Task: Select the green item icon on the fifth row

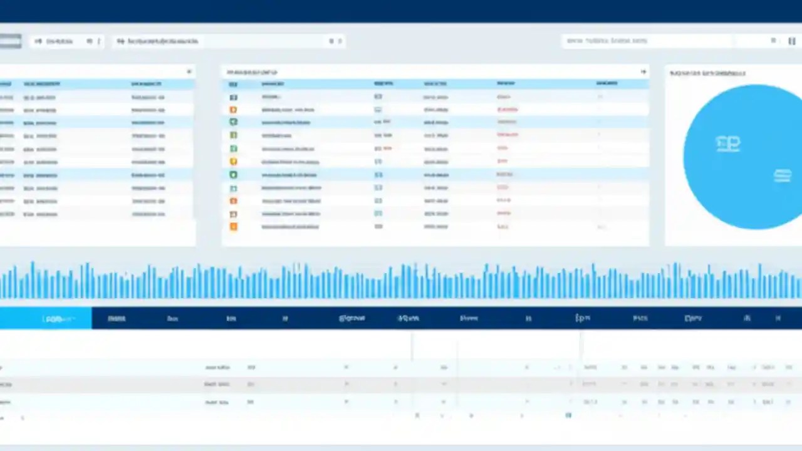Action: pos(233,148)
